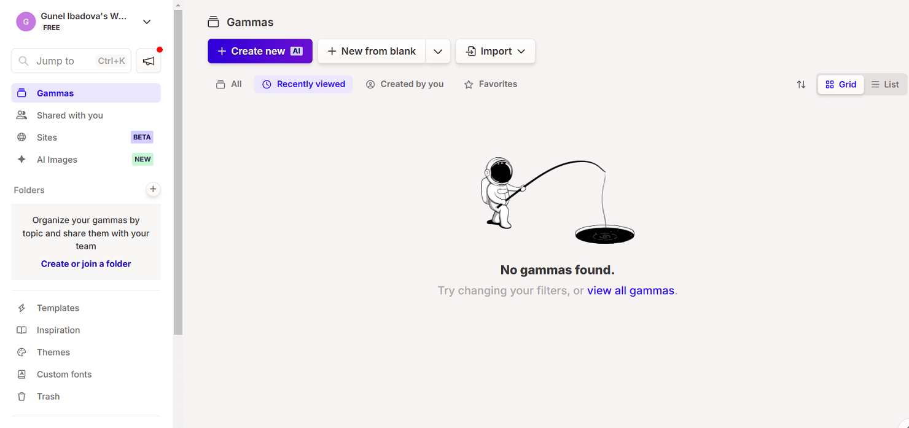
Task: Switch to Grid view
Action: coord(840,85)
